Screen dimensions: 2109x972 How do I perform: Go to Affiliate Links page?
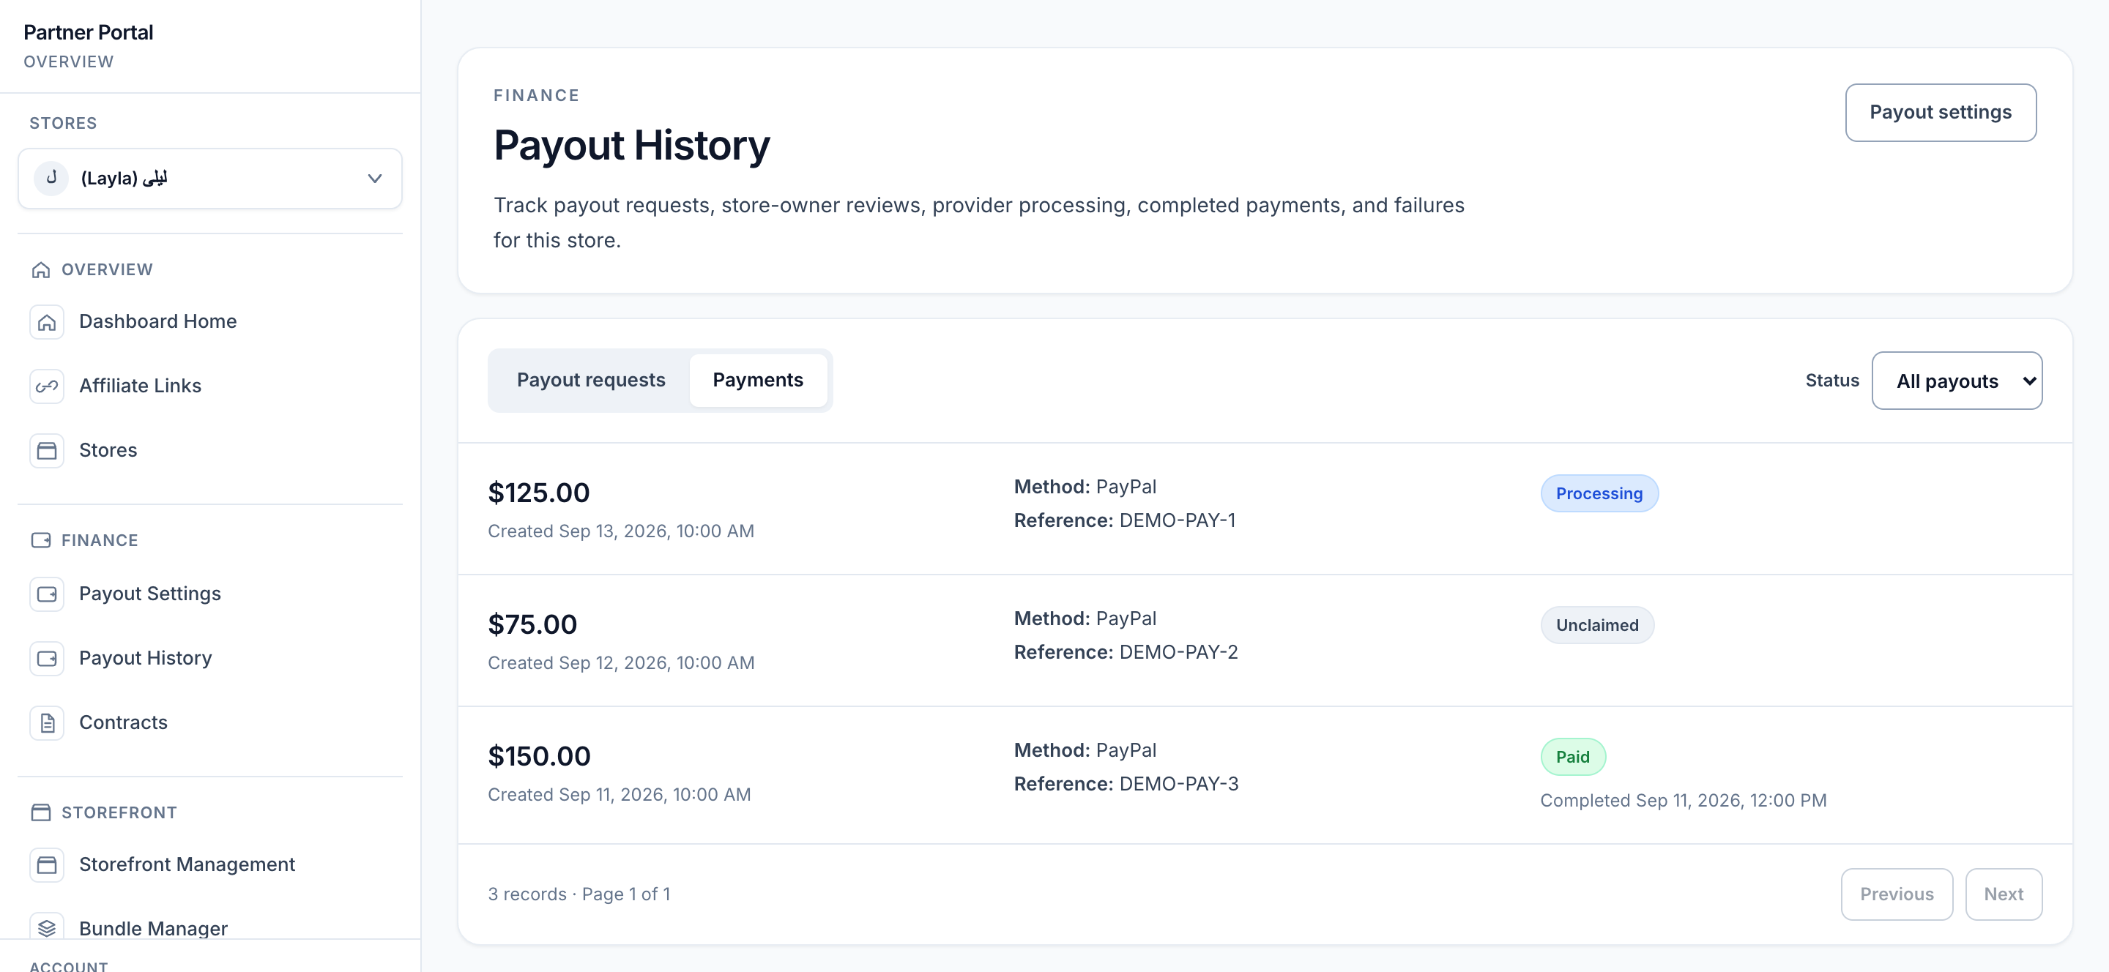coord(209,386)
